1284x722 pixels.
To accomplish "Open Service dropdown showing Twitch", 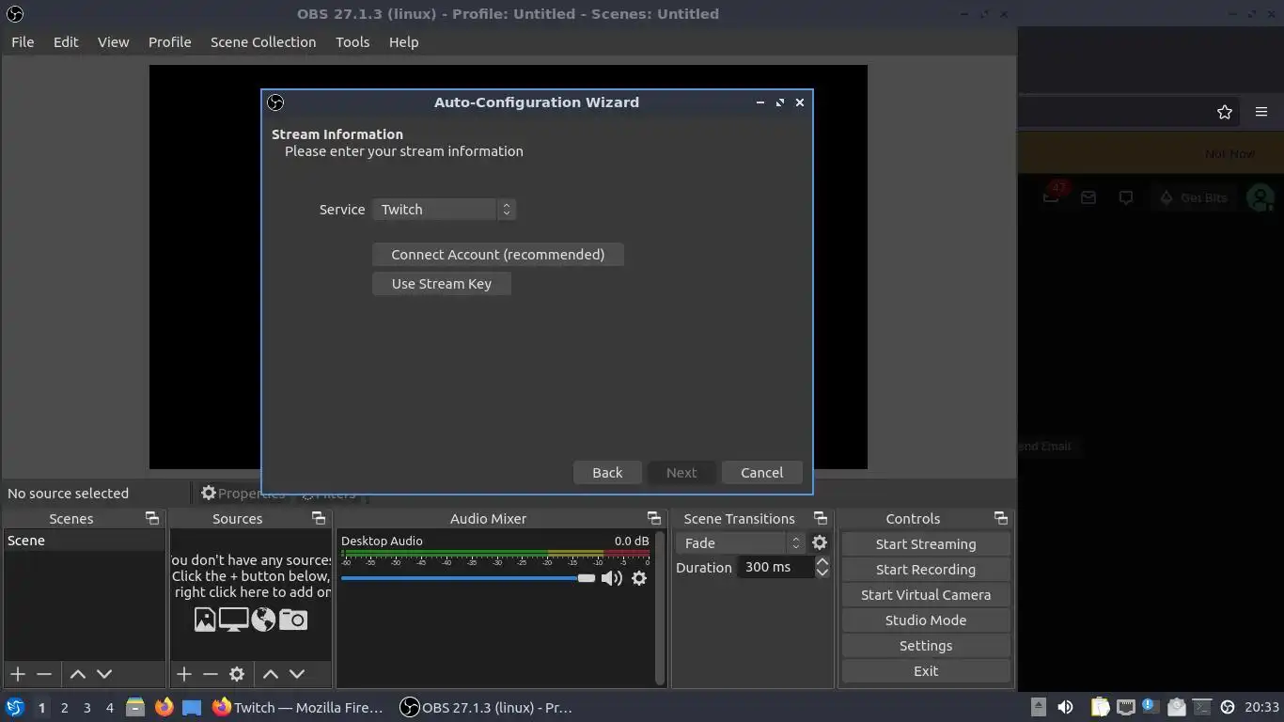I will (x=444, y=210).
